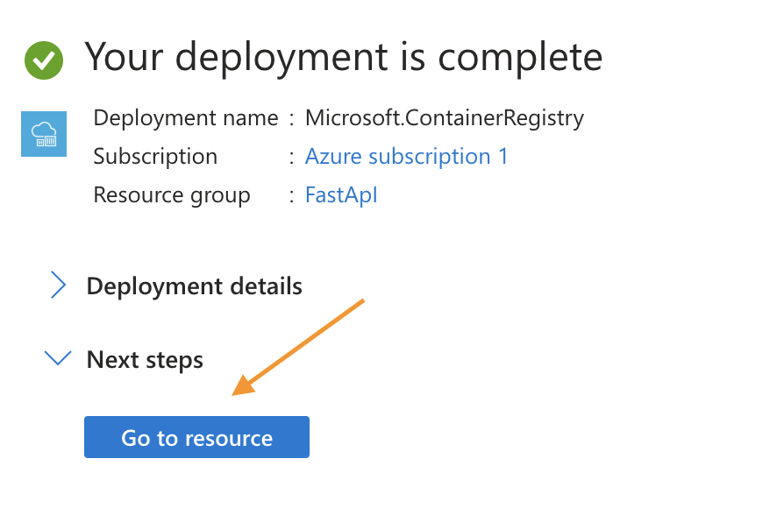Screen dimensions: 784x515
Task: Select the Microsoft.ContainerRegistry deployment name text
Action: point(445,118)
